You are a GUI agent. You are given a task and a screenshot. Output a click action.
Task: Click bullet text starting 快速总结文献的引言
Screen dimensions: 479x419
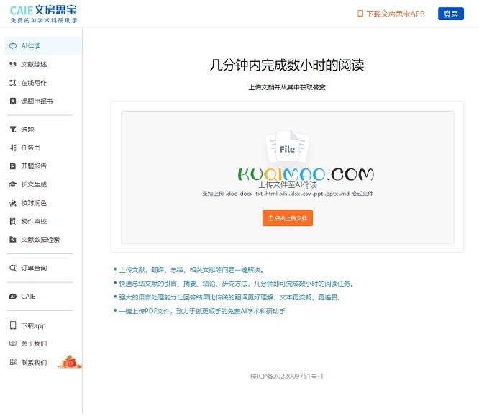click(236, 284)
